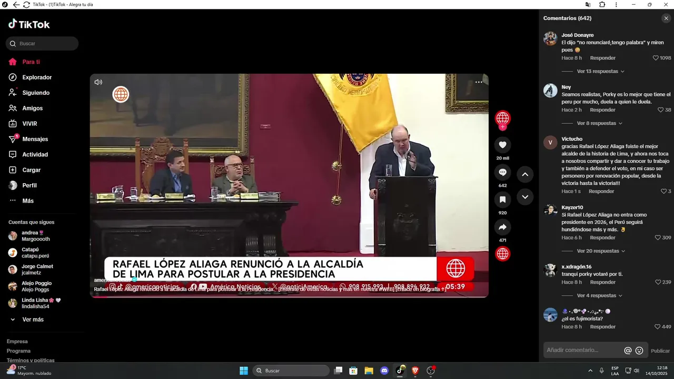Open browser extensions puzzle icon
This screenshot has height=379, width=674.
pyautogui.click(x=602, y=5)
